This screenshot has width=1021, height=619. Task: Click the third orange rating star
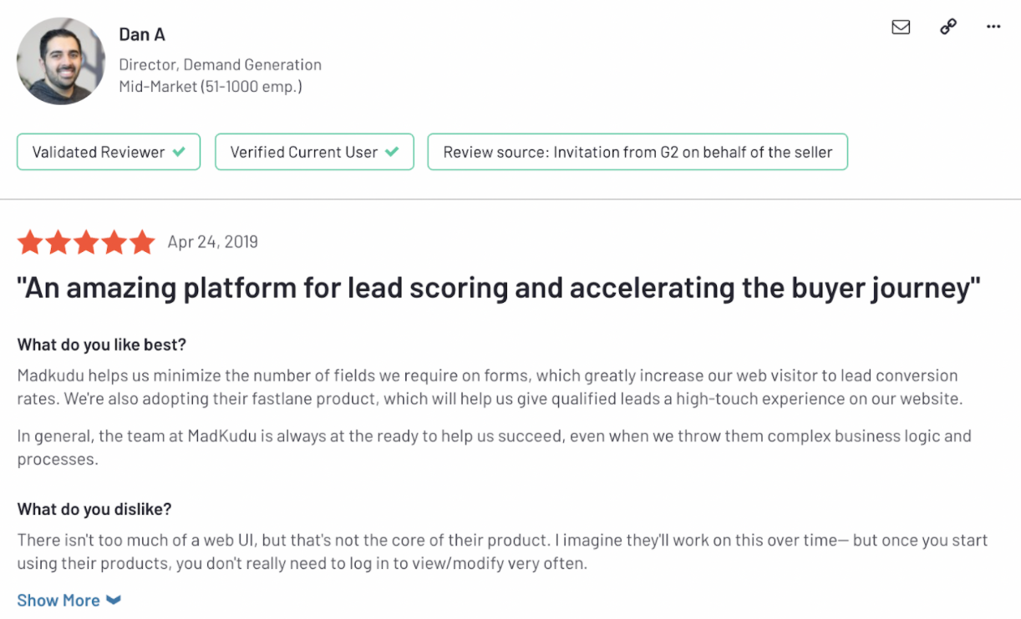87,242
